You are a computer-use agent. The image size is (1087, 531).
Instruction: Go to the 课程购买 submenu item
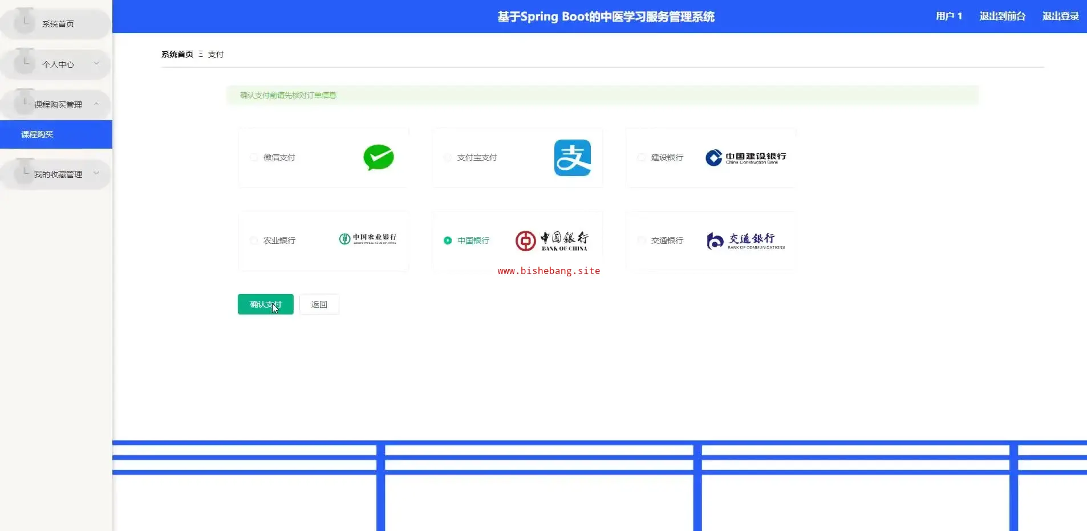coord(56,134)
